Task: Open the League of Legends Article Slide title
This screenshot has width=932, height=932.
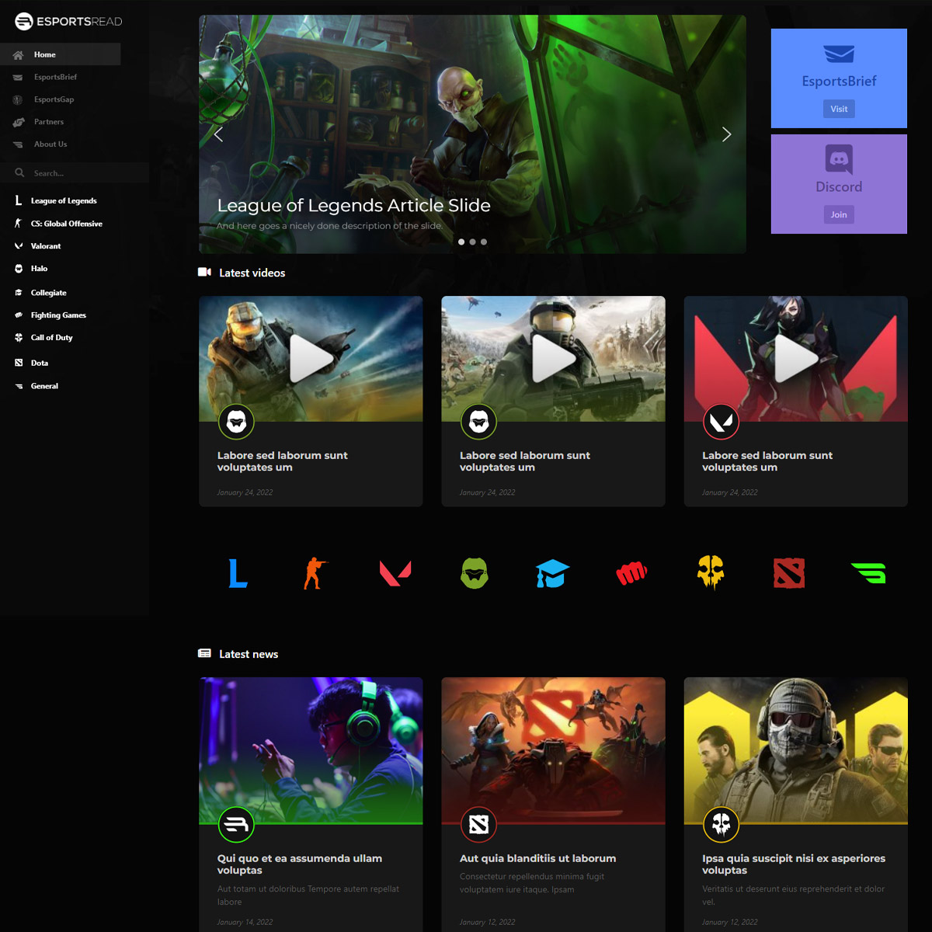Action: point(353,205)
